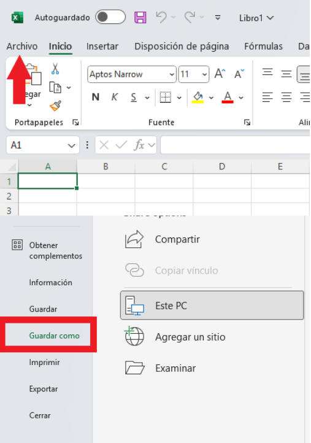Select Guardar como in sidebar
This screenshot has width=311, height=443.
54,336
